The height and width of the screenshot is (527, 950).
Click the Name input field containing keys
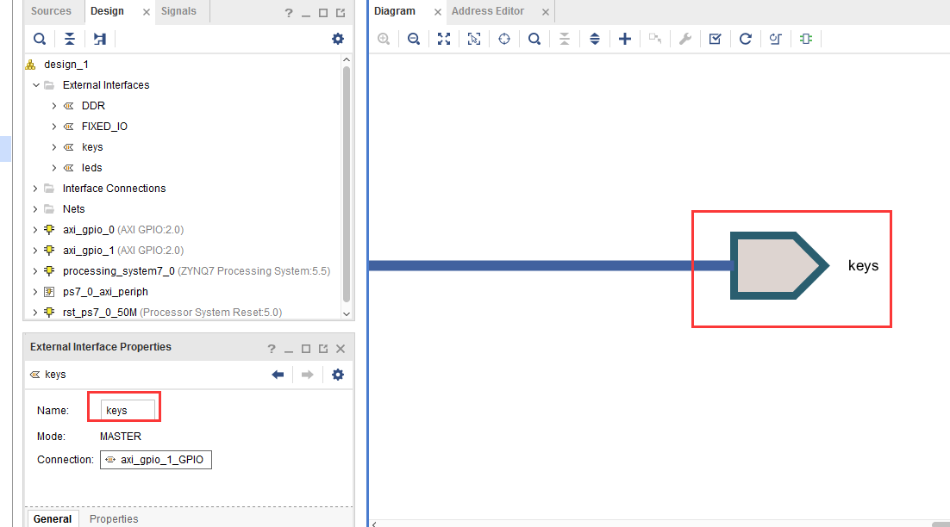click(128, 410)
